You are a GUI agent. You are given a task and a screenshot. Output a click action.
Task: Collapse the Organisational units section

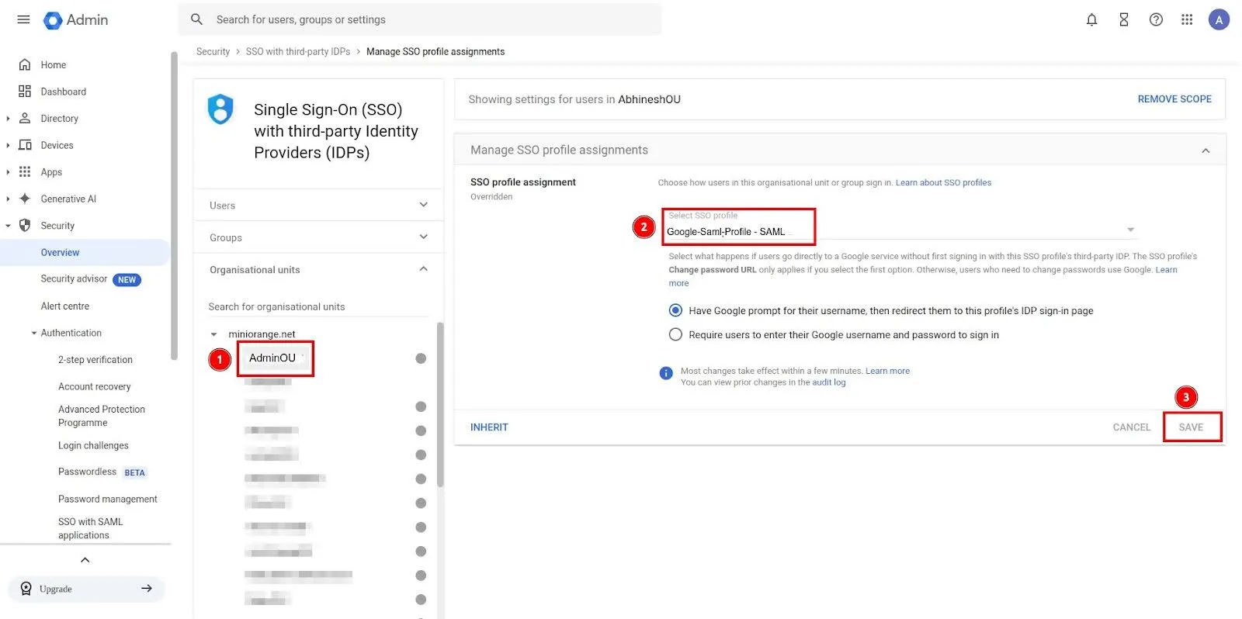423,269
